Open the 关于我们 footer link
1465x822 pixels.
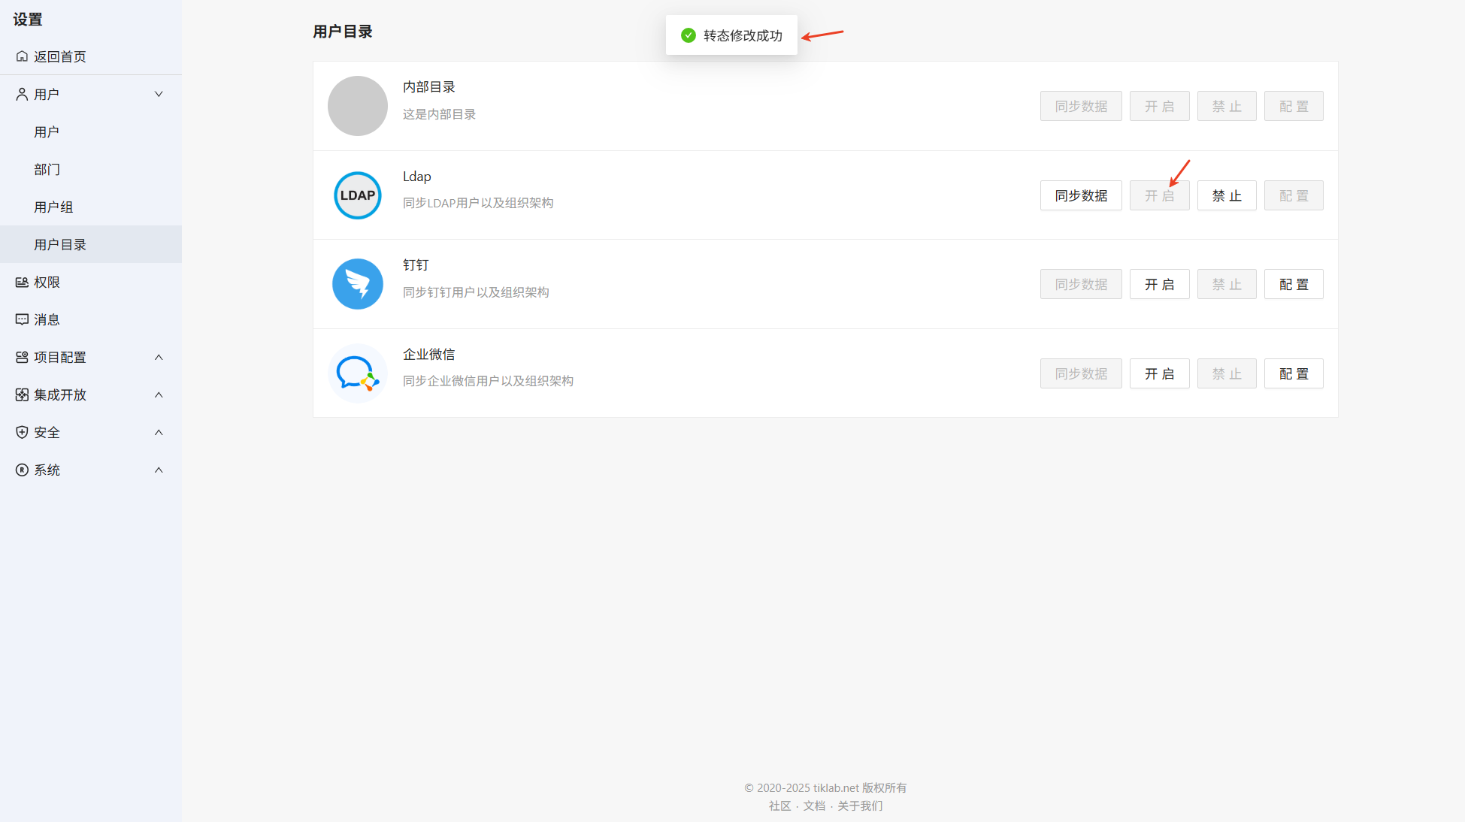(859, 805)
